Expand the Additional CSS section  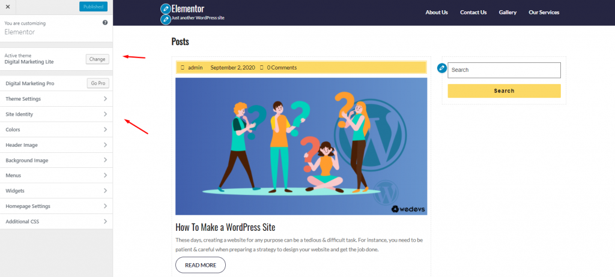click(x=56, y=221)
